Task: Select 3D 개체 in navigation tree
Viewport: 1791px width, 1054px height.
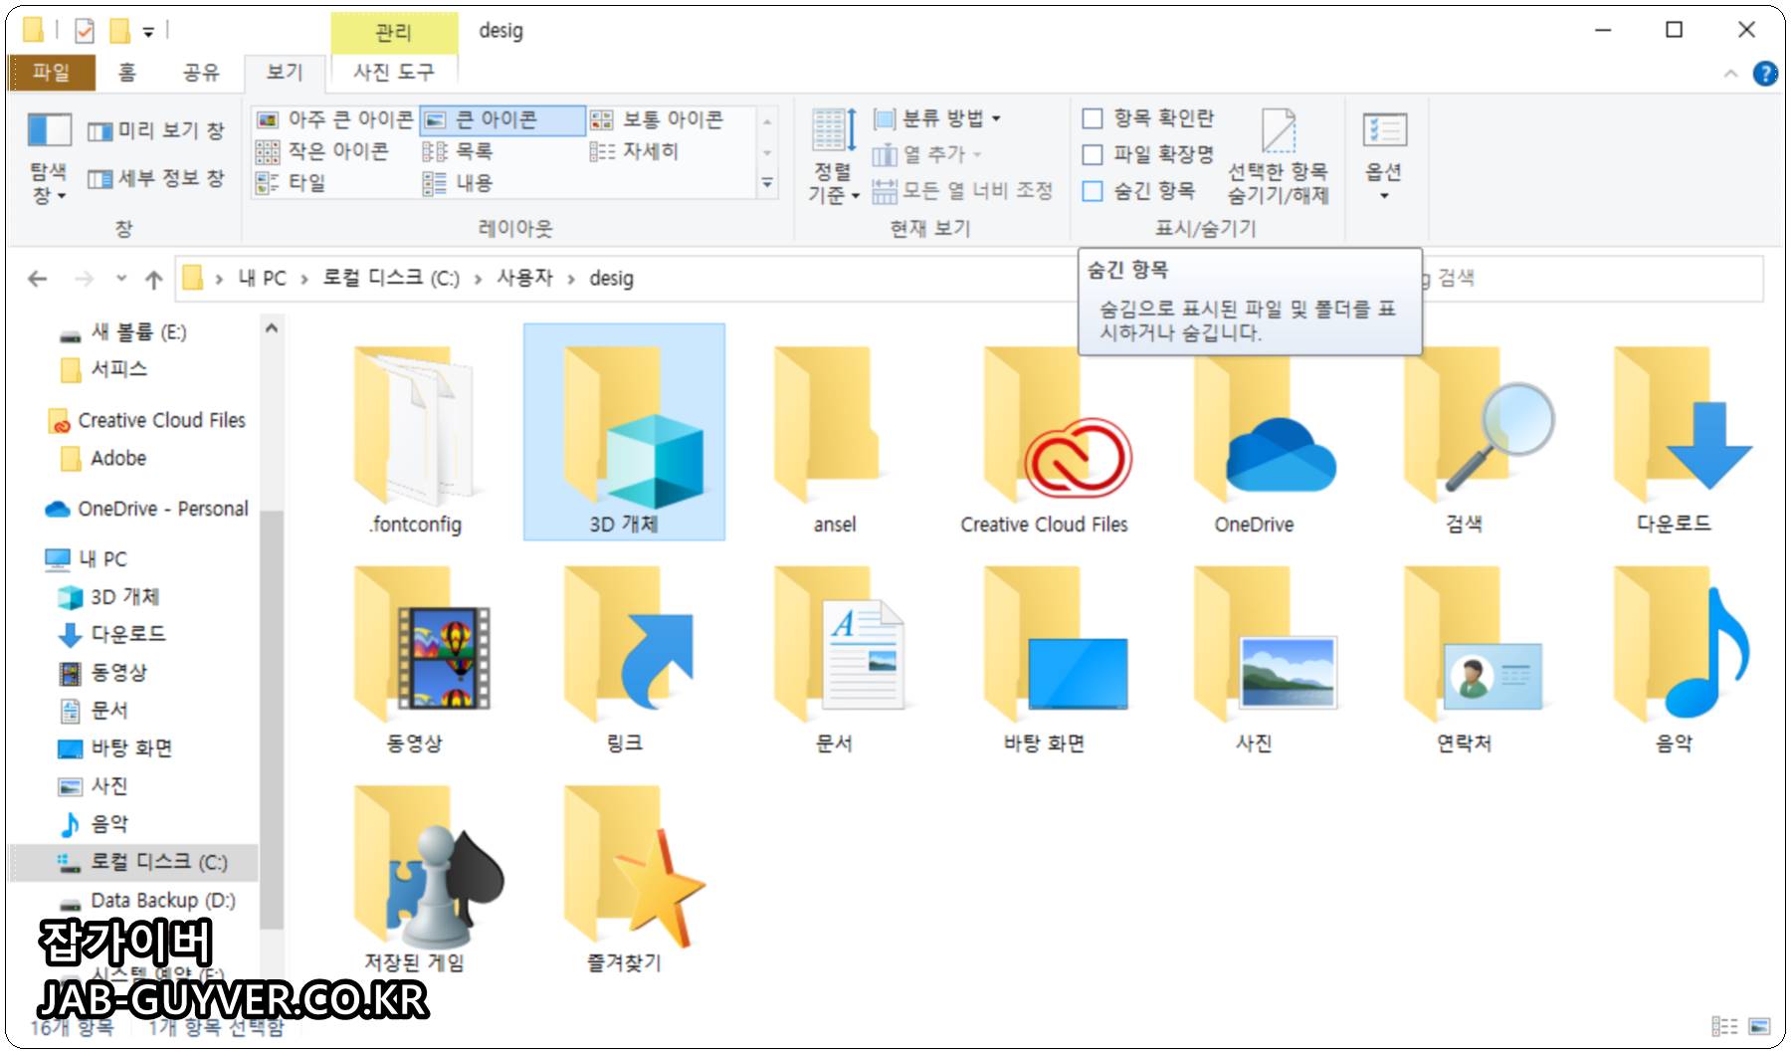Action: click(124, 597)
